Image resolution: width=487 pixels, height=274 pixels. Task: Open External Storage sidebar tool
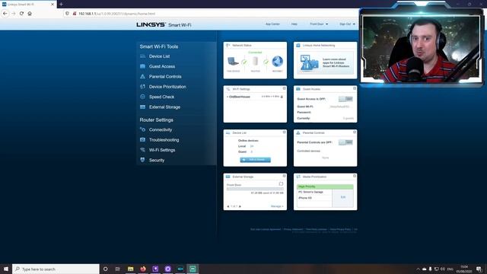coord(164,107)
